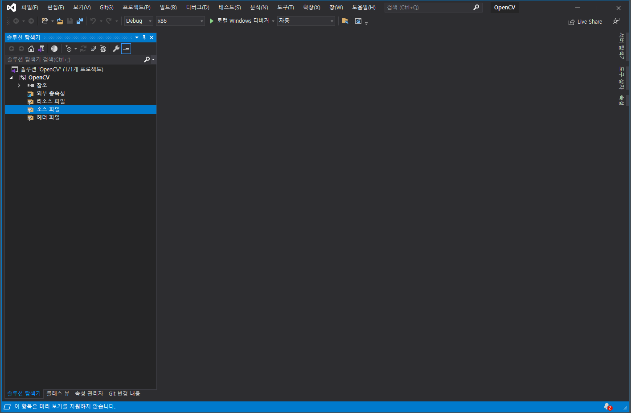This screenshot has height=413, width=631.
Task: Click the Solution Explorer search magnifier icon
Action: tap(147, 59)
